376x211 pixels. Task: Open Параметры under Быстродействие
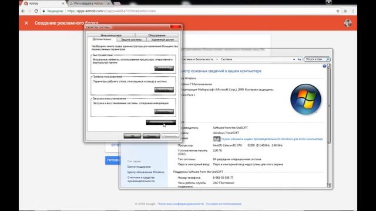pos(164,69)
